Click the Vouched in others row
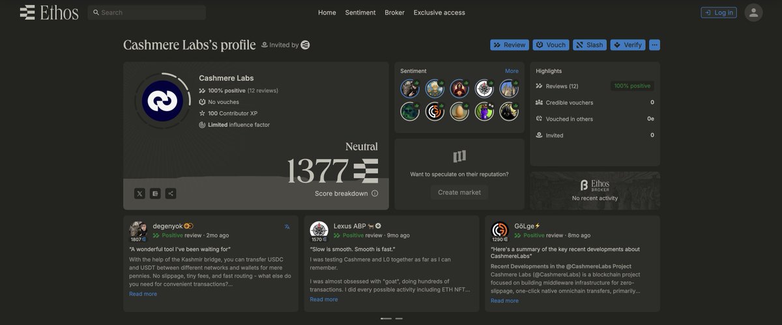 pyautogui.click(x=594, y=119)
